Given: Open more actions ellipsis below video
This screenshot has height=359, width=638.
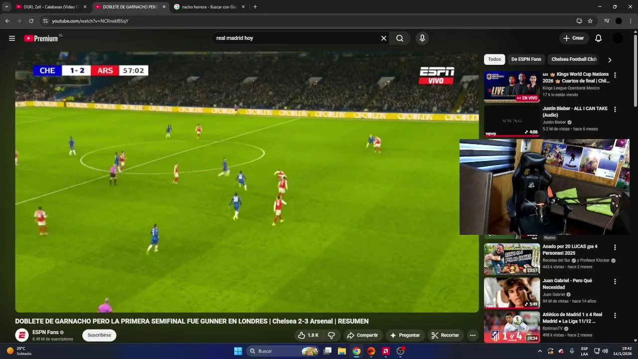Looking at the screenshot, I should pyautogui.click(x=473, y=335).
